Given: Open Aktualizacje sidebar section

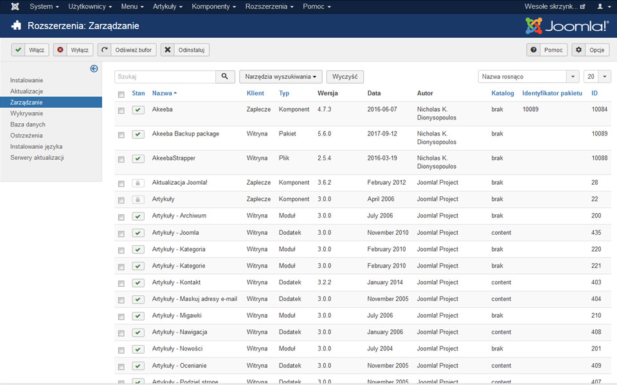Looking at the screenshot, I should point(26,91).
